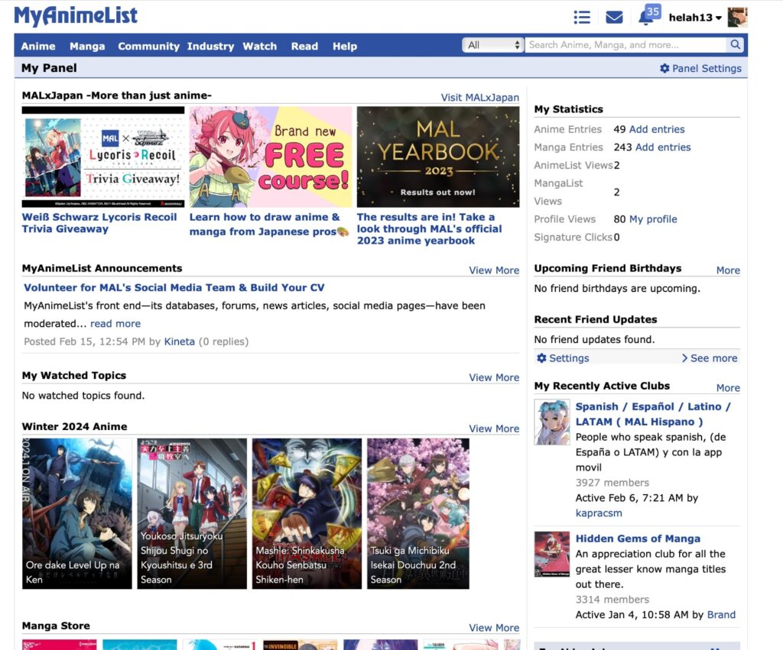
Task: Open the notifications bell with 35 alerts
Action: [648, 17]
